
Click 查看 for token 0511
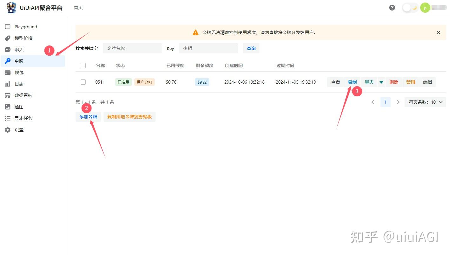(x=335, y=82)
